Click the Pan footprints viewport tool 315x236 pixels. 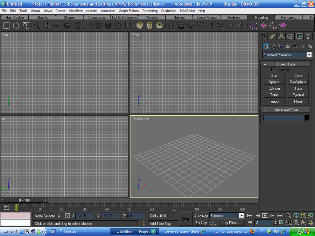tap(296, 223)
